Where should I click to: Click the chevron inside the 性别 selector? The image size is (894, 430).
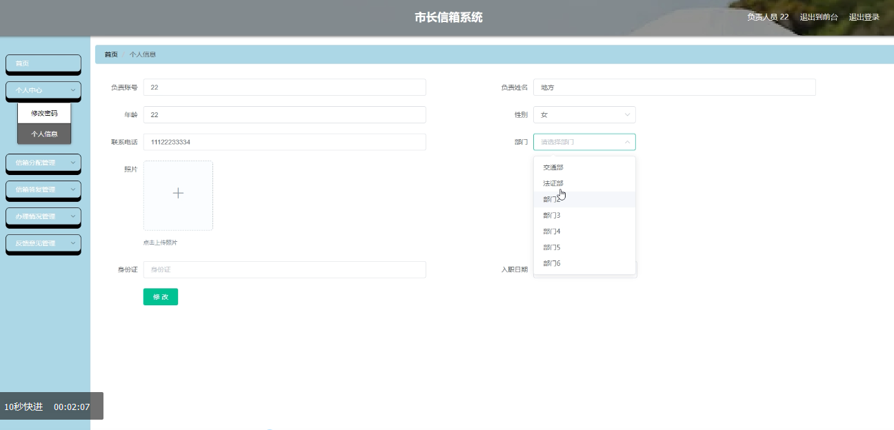point(627,114)
